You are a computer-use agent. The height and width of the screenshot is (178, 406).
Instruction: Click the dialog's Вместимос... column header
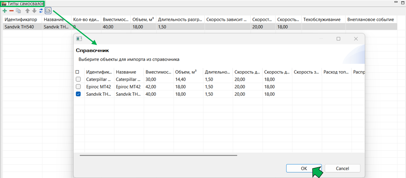point(159,72)
